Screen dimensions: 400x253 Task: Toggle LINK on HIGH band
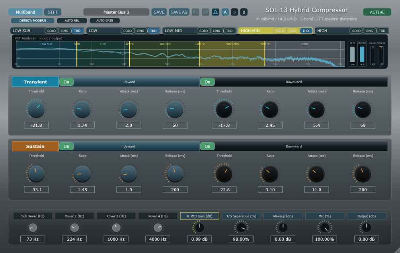369,31
